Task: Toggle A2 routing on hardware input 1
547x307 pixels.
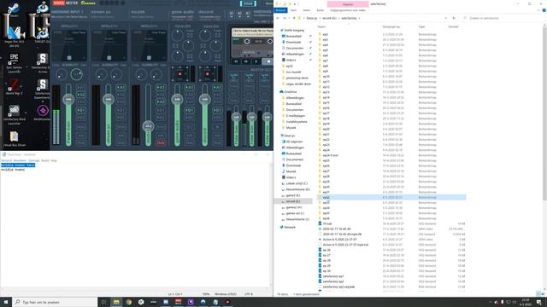Action: point(81,95)
